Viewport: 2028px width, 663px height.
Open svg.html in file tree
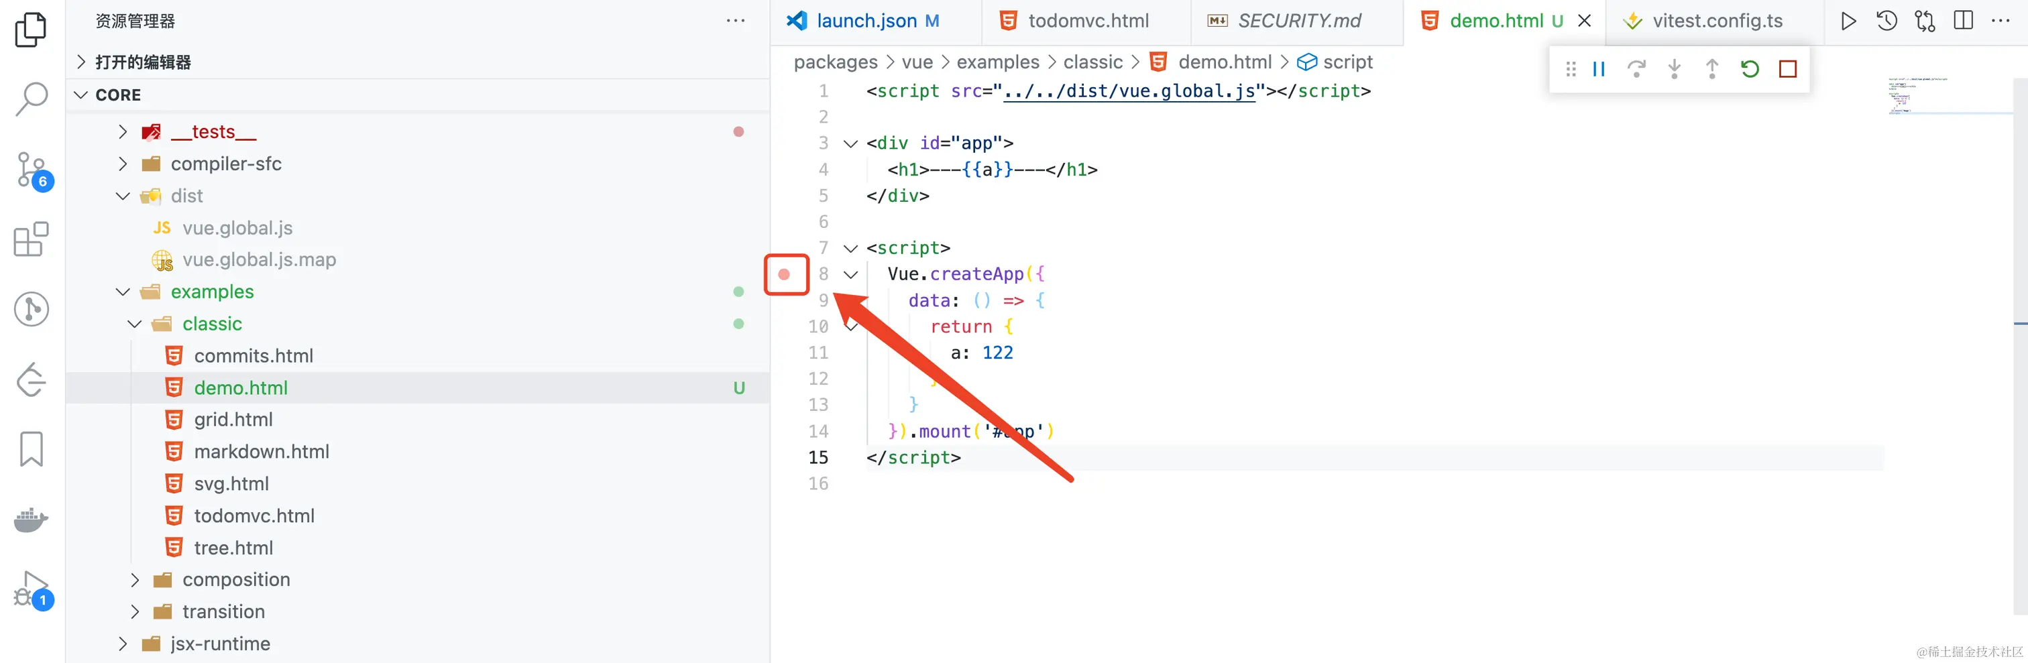click(x=417, y=484)
